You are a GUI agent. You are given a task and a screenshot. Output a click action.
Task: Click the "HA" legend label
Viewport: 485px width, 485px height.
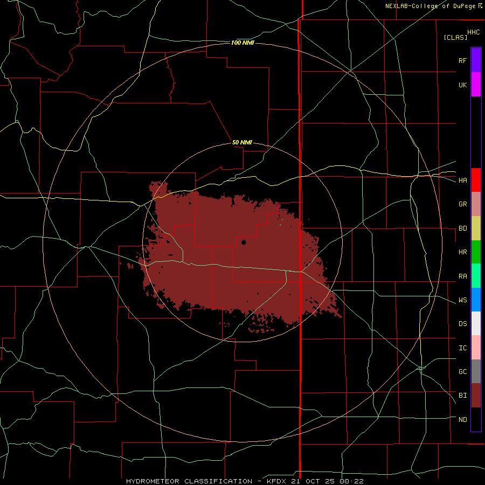[462, 181]
